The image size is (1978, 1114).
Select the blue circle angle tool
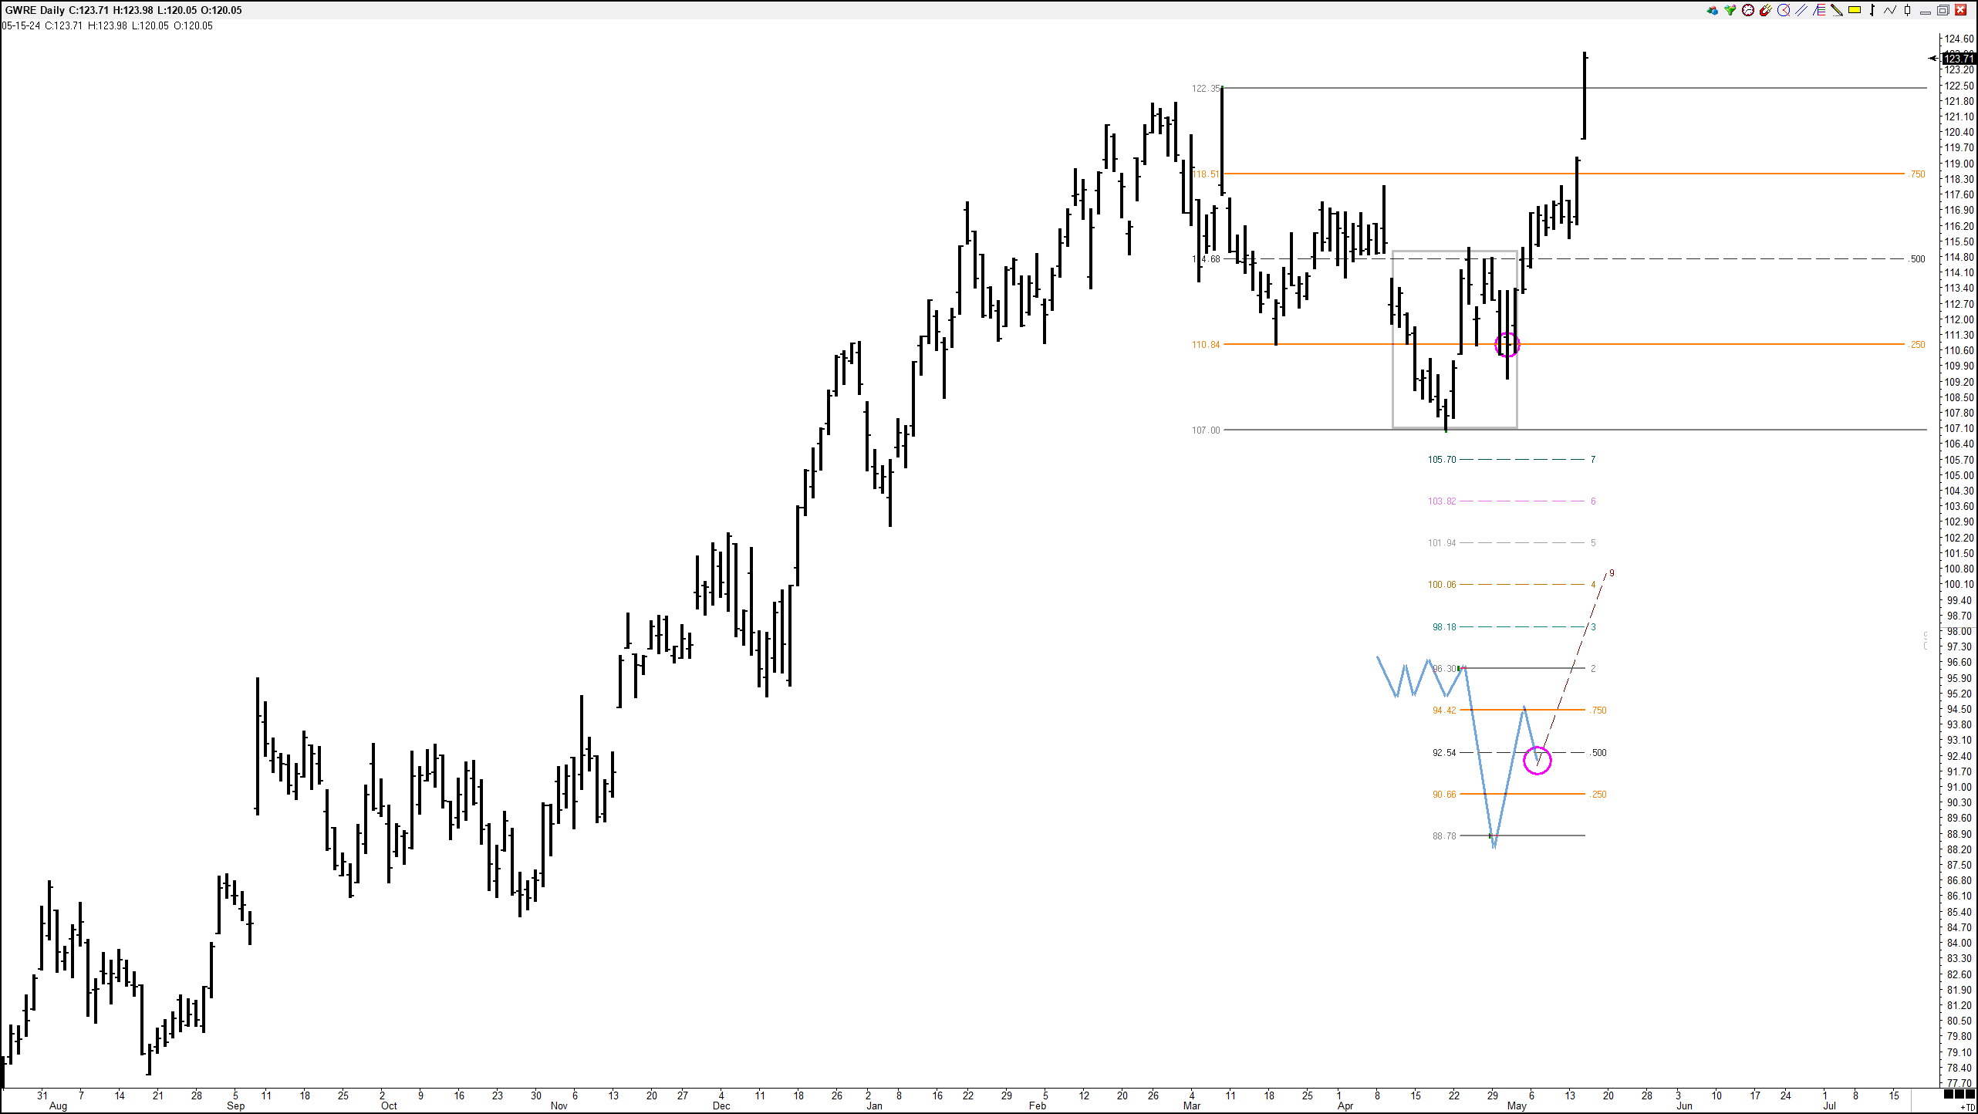click(x=1784, y=10)
